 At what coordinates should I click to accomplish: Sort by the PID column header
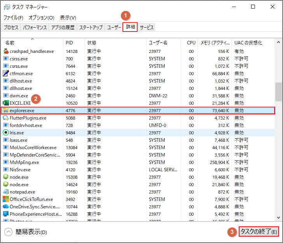74,43
